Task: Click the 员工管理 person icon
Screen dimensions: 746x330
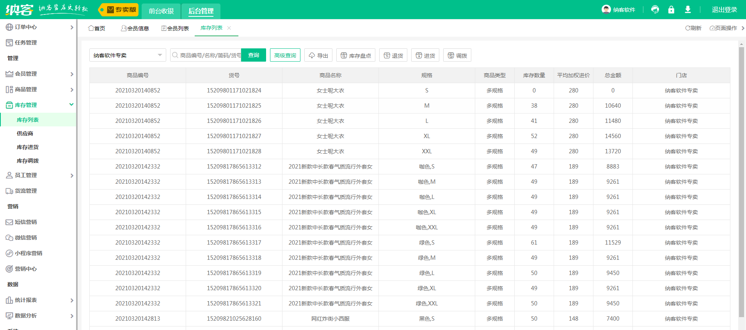Action: 9,175
